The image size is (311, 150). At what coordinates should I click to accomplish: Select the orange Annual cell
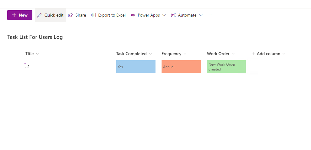click(x=181, y=67)
